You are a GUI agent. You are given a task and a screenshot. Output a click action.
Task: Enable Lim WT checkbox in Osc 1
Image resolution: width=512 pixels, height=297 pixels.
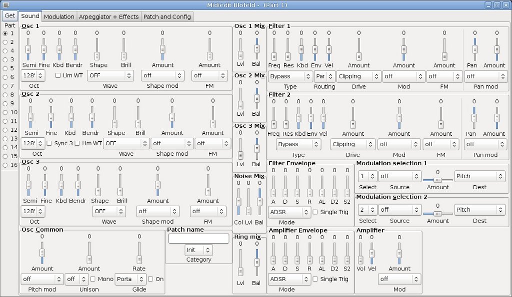[58, 75]
